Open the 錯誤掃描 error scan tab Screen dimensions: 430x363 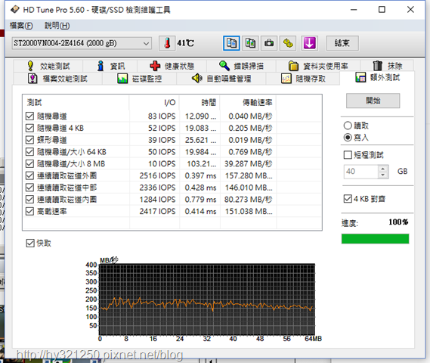tap(241, 66)
